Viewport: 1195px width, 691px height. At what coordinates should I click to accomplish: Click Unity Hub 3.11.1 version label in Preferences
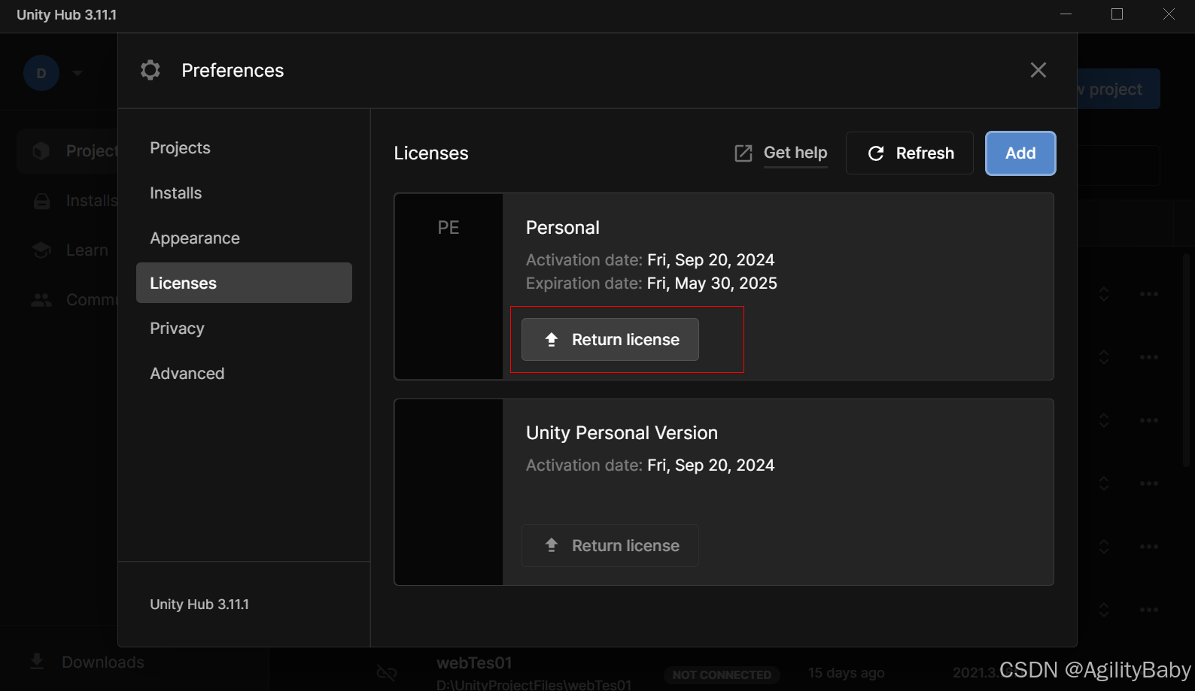coord(199,605)
